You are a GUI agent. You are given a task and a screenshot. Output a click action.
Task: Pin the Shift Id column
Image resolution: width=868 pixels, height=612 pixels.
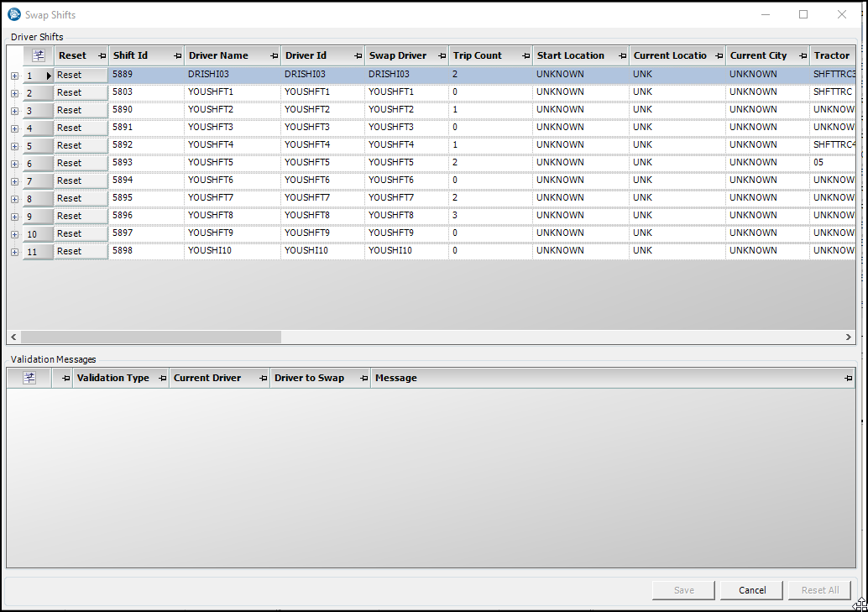(177, 56)
